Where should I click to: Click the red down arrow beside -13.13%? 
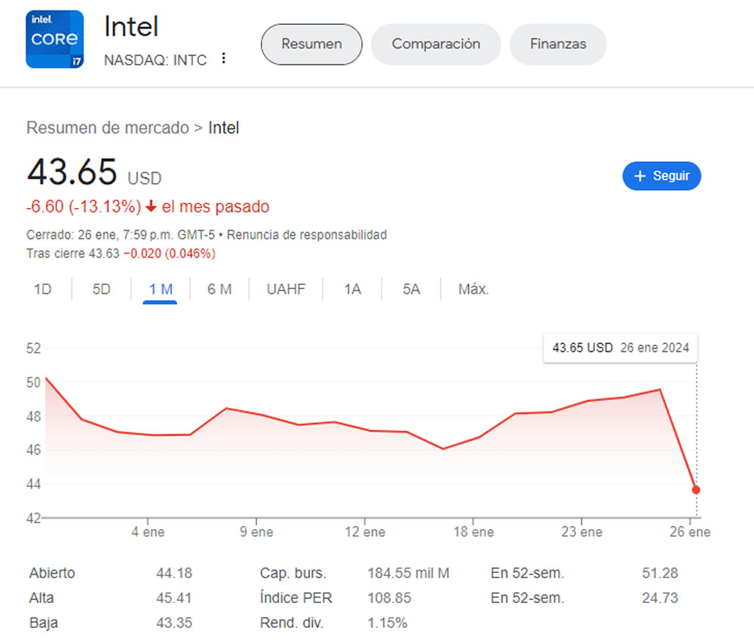(x=151, y=207)
